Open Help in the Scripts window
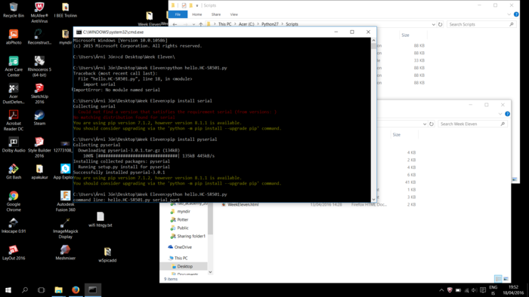The height and width of the screenshot is (297, 529). click(x=516, y=14)
